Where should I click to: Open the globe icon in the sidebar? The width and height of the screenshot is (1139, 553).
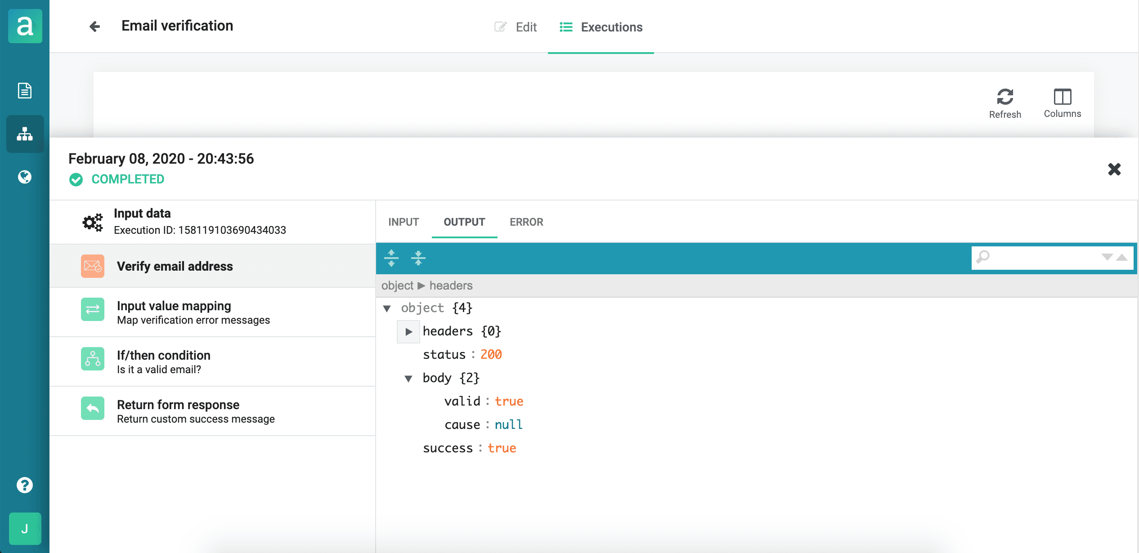pyautogui.click(x=25, y=177)
